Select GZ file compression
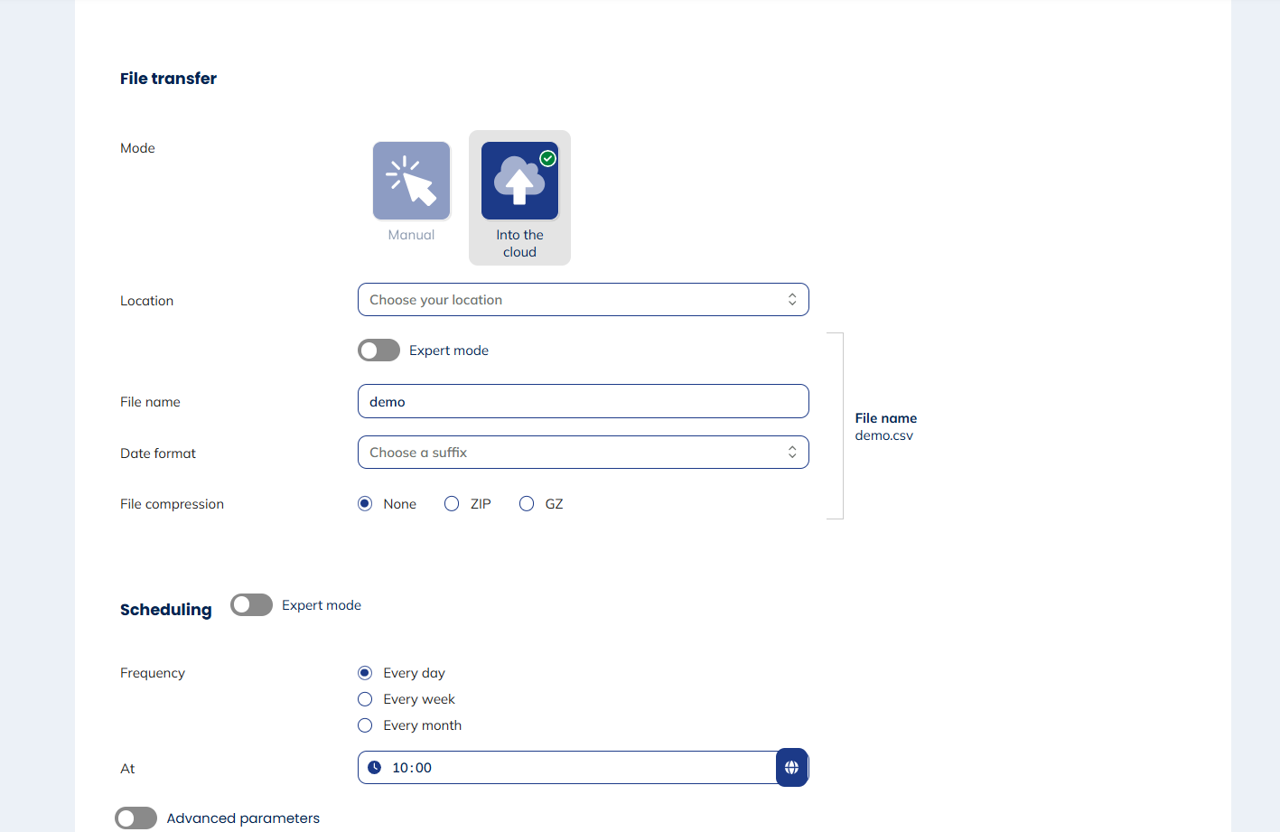The width and height of the screenshot is (1280, 832). [x=527, y=503]
